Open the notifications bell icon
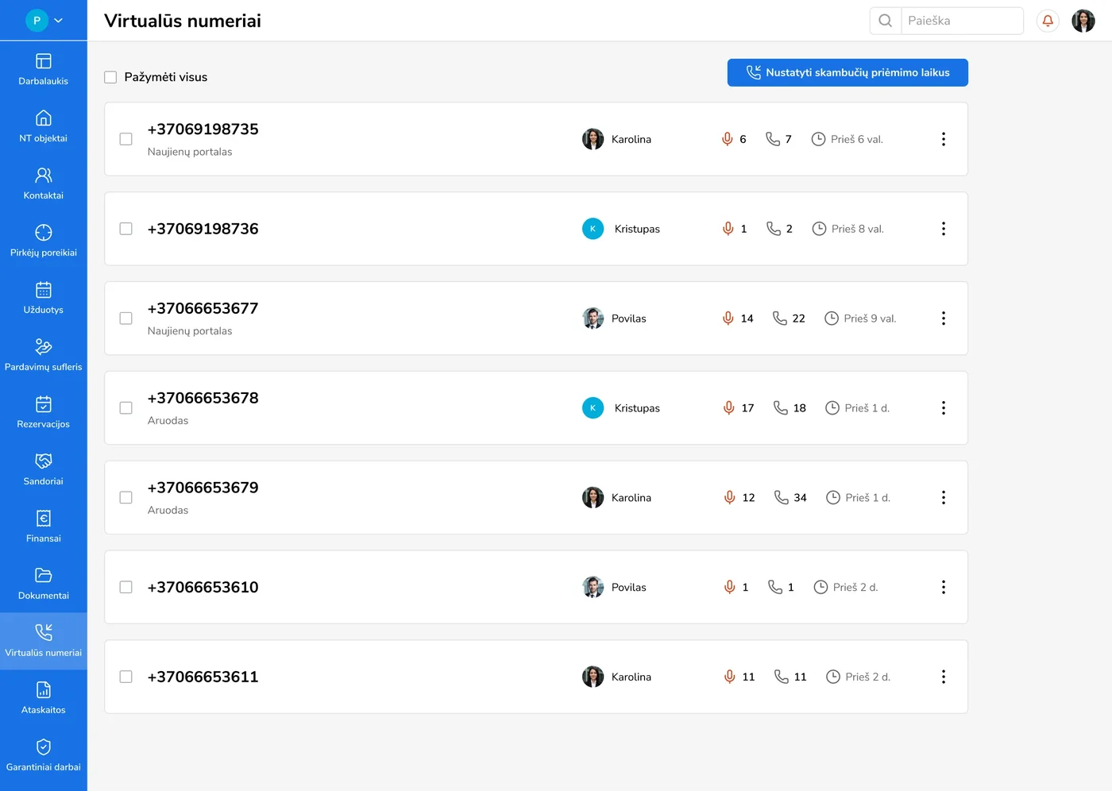The width and height of the screenshot is (1112, 791). [1048, 21]
